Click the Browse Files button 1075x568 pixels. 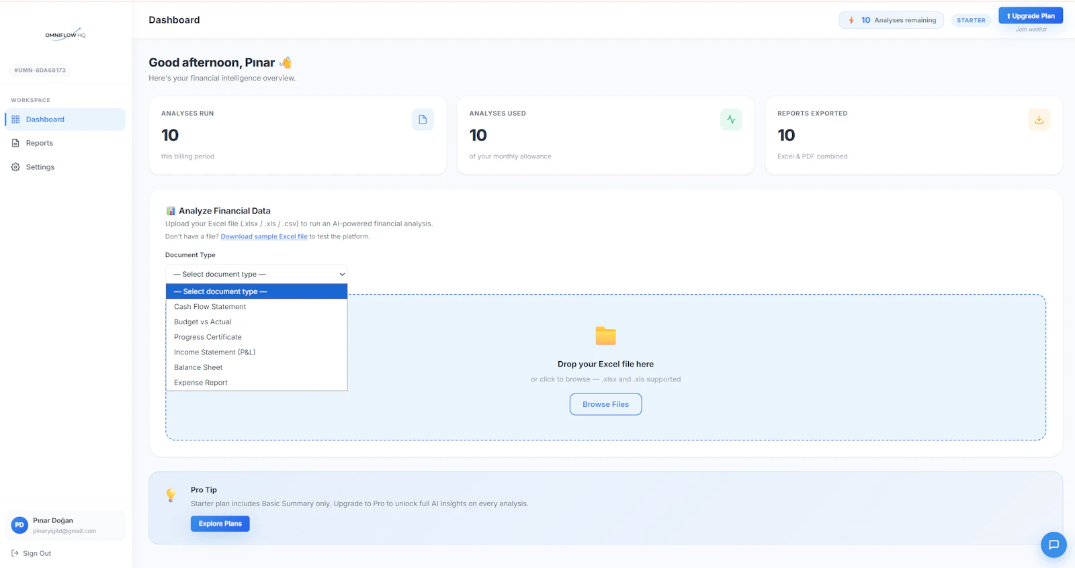point(605,404)
